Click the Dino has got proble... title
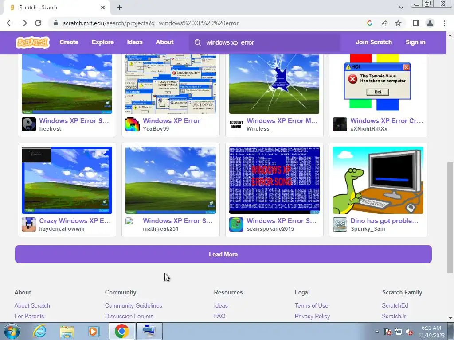454x340 pixels. [x=384, y=221]
